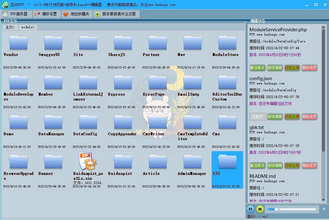Click the app logo in the title bar
Image resolution: width=329 pixels, height=220 pixels.
pos(4,4)
